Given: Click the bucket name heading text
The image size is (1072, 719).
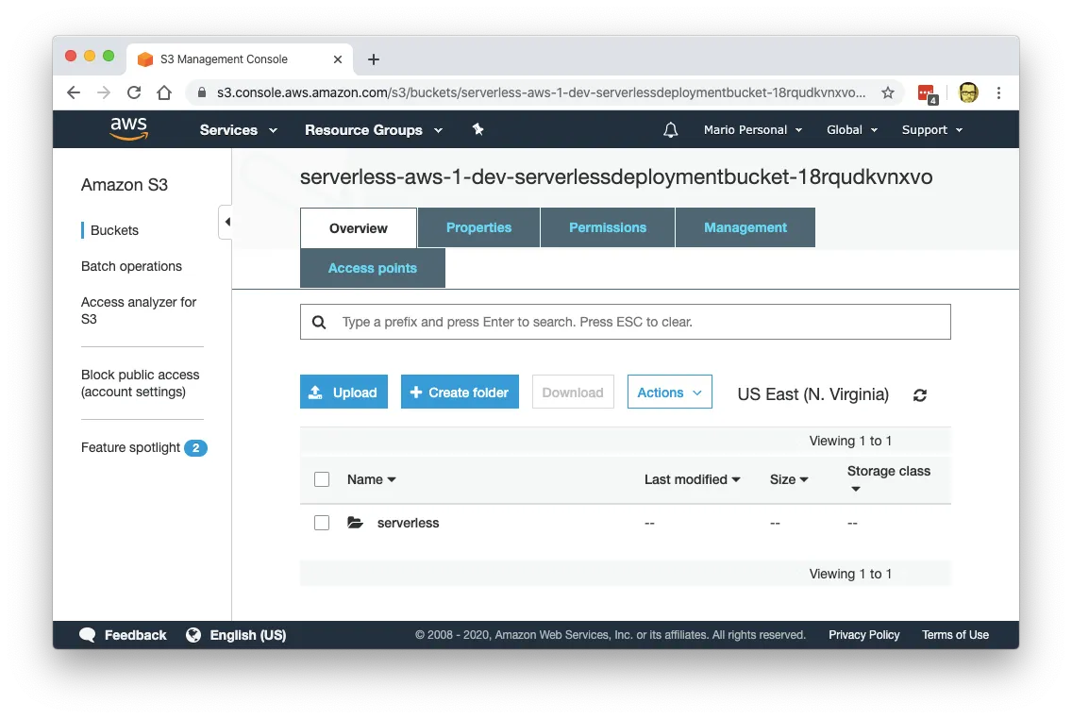Looking at the screenshot, I should (616, 177).
